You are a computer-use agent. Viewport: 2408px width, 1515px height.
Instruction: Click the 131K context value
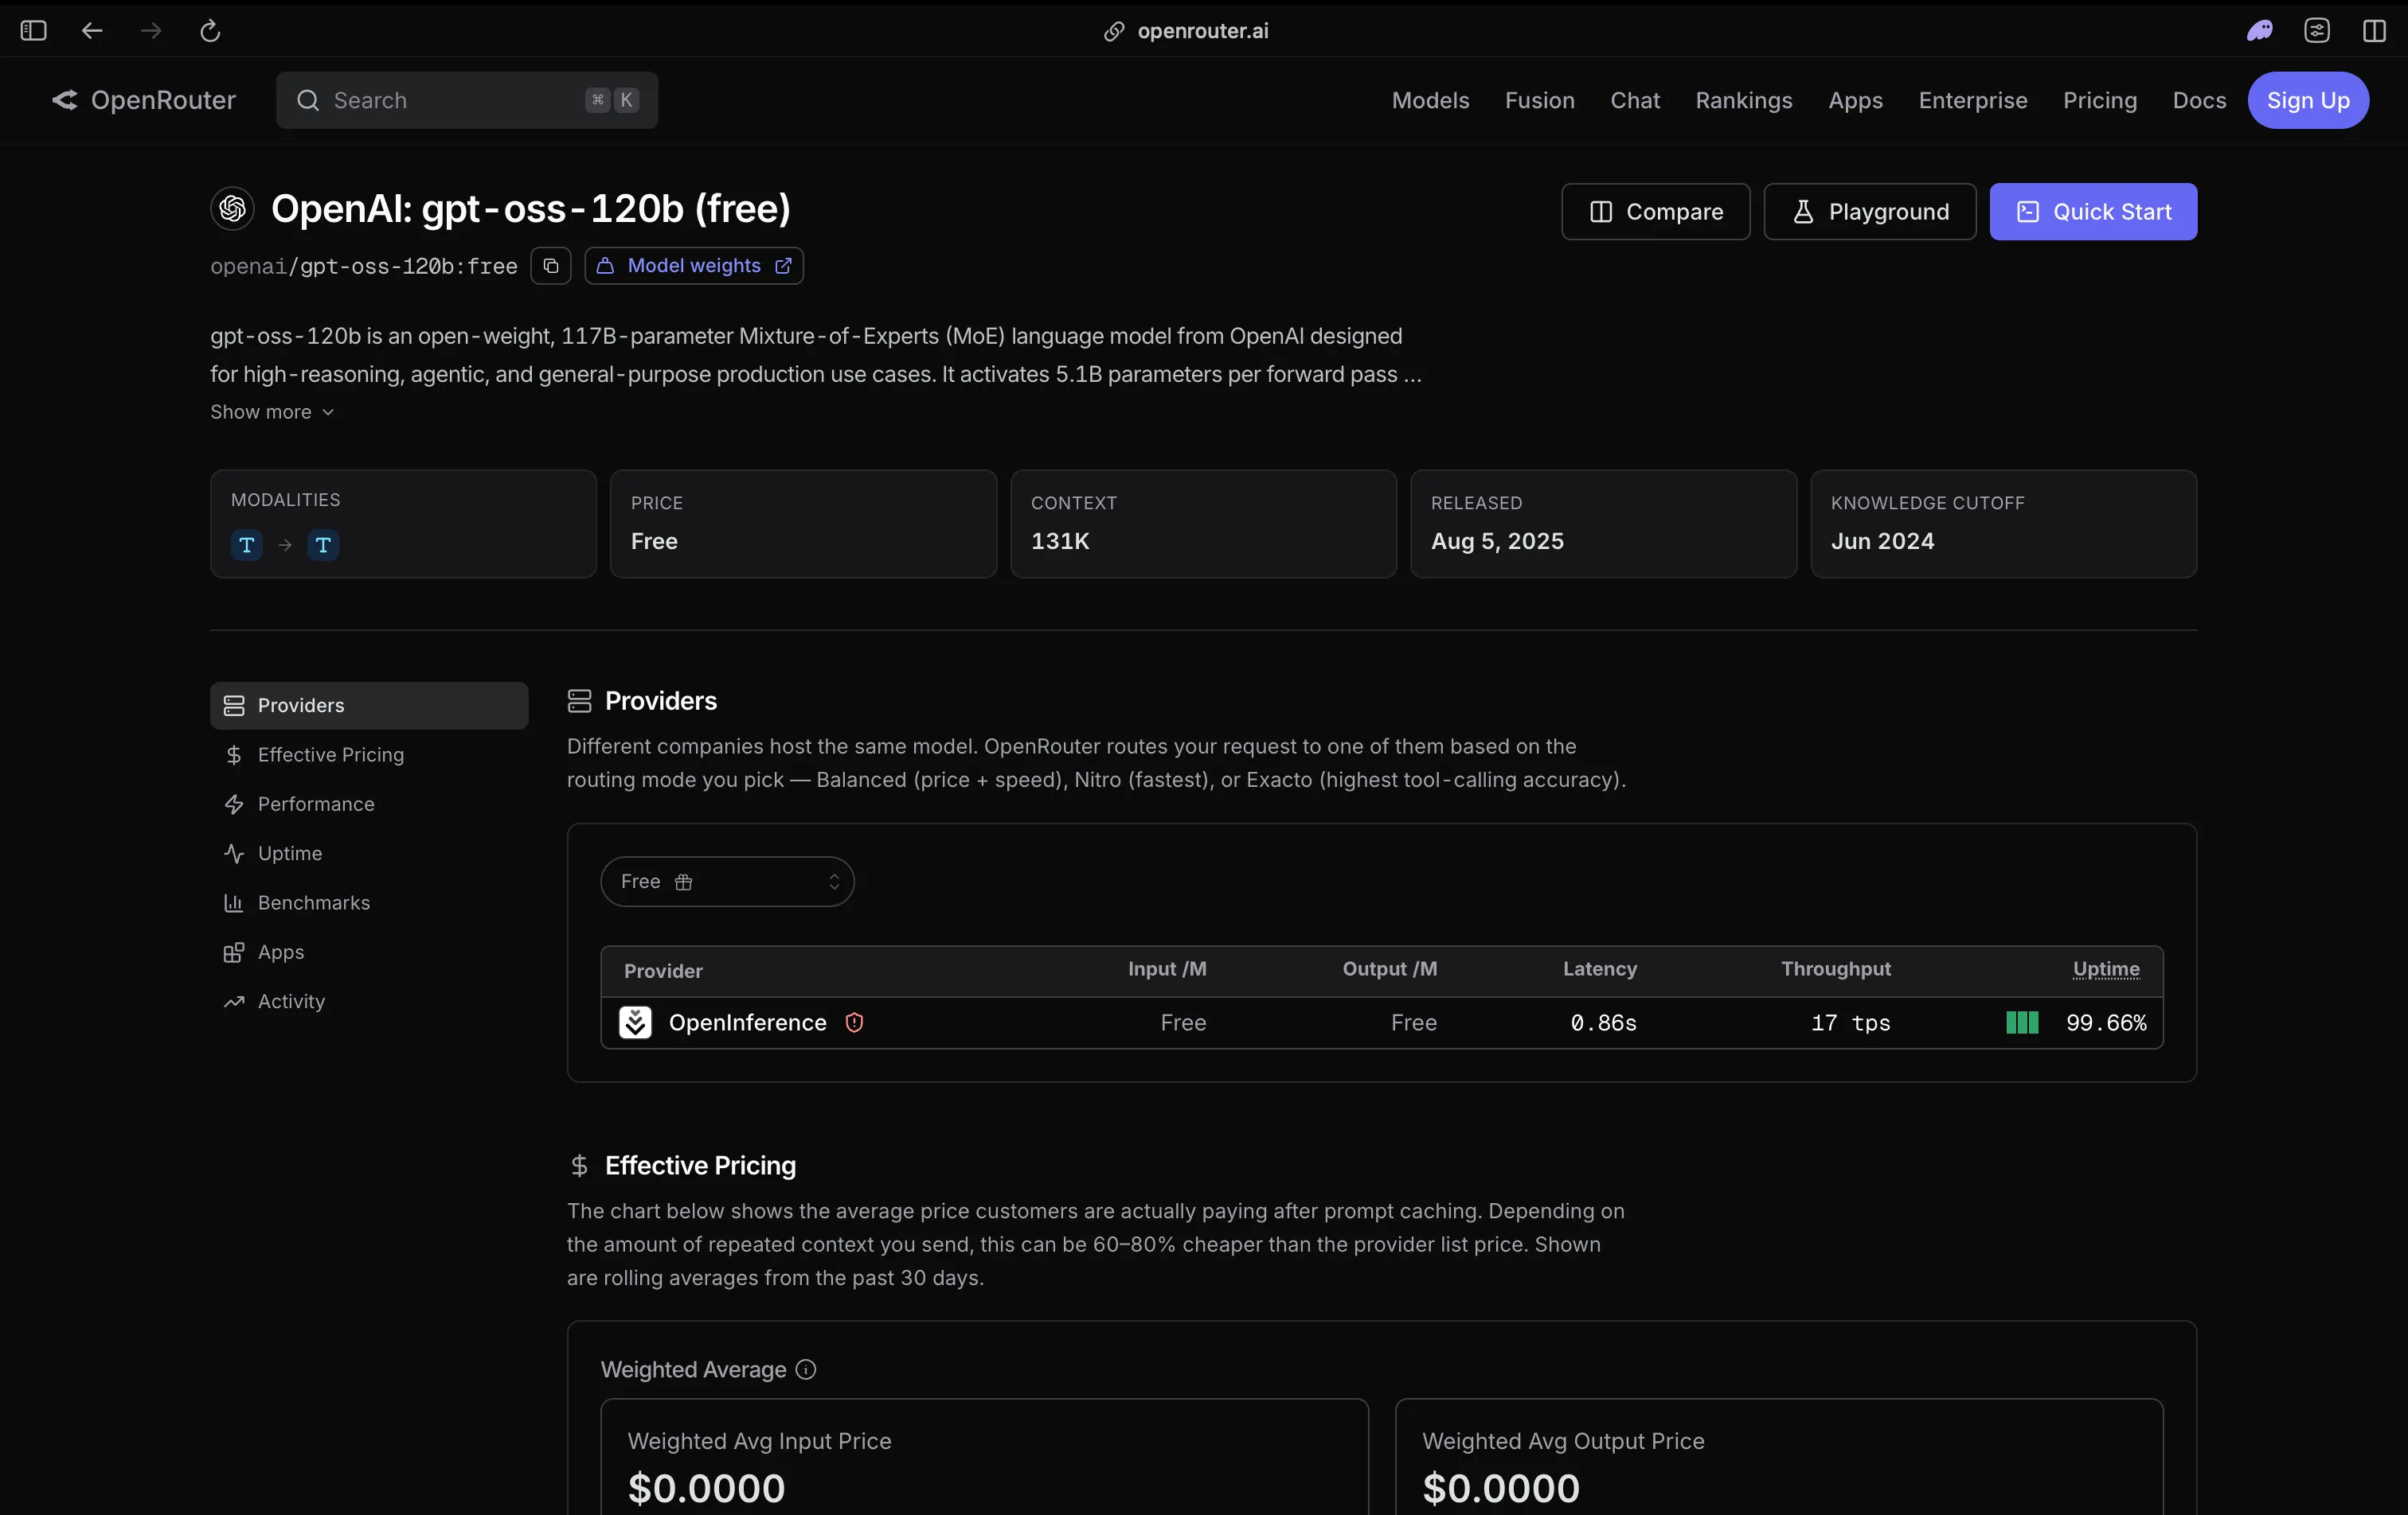coord(1060,540)
